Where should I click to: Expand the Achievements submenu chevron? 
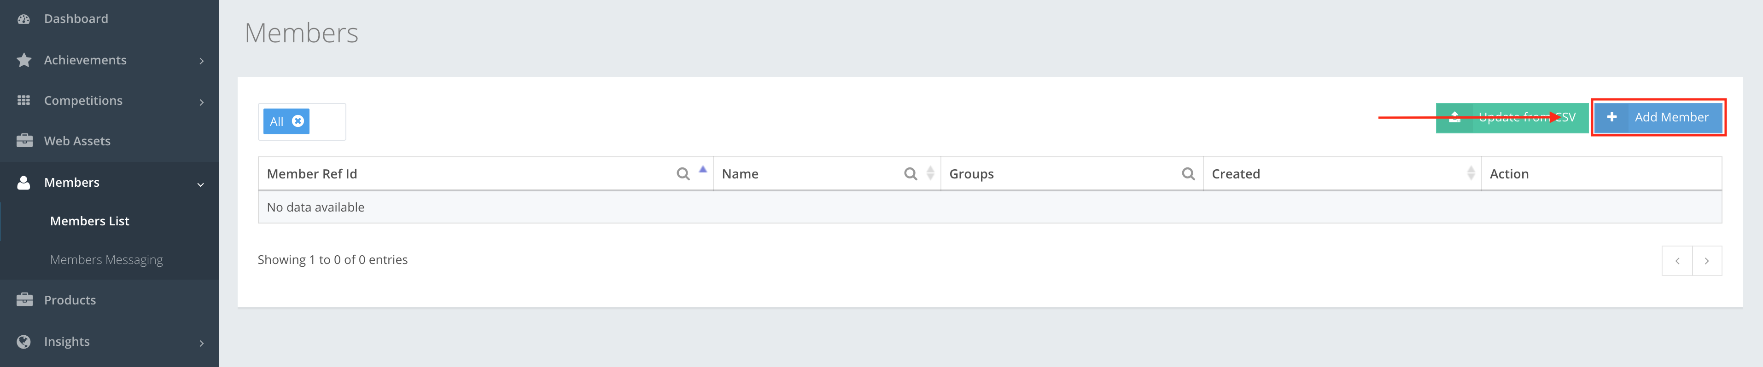tap(201, 61)
